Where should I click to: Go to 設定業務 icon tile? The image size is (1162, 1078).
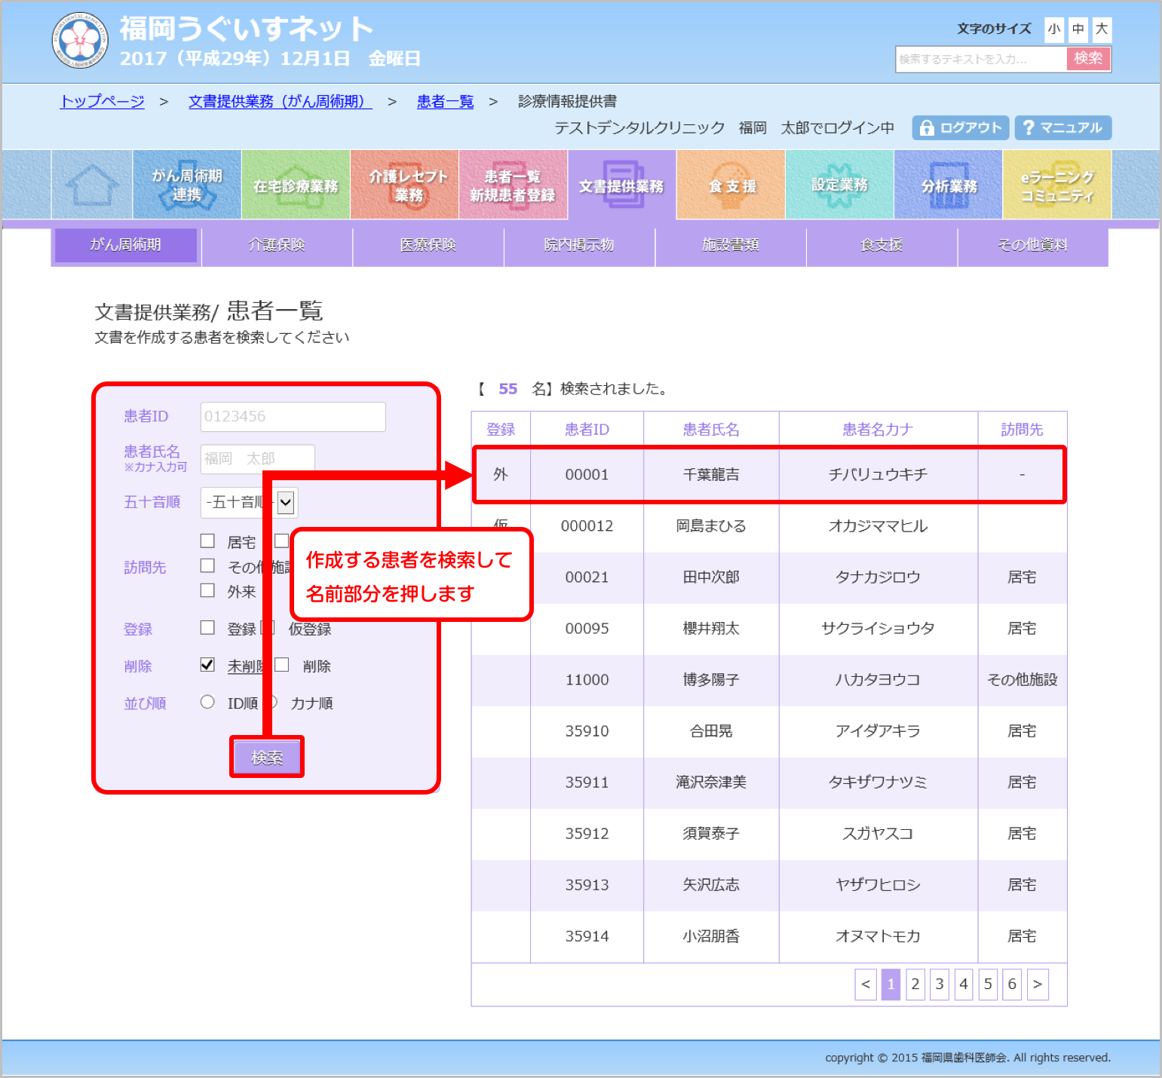839,185
